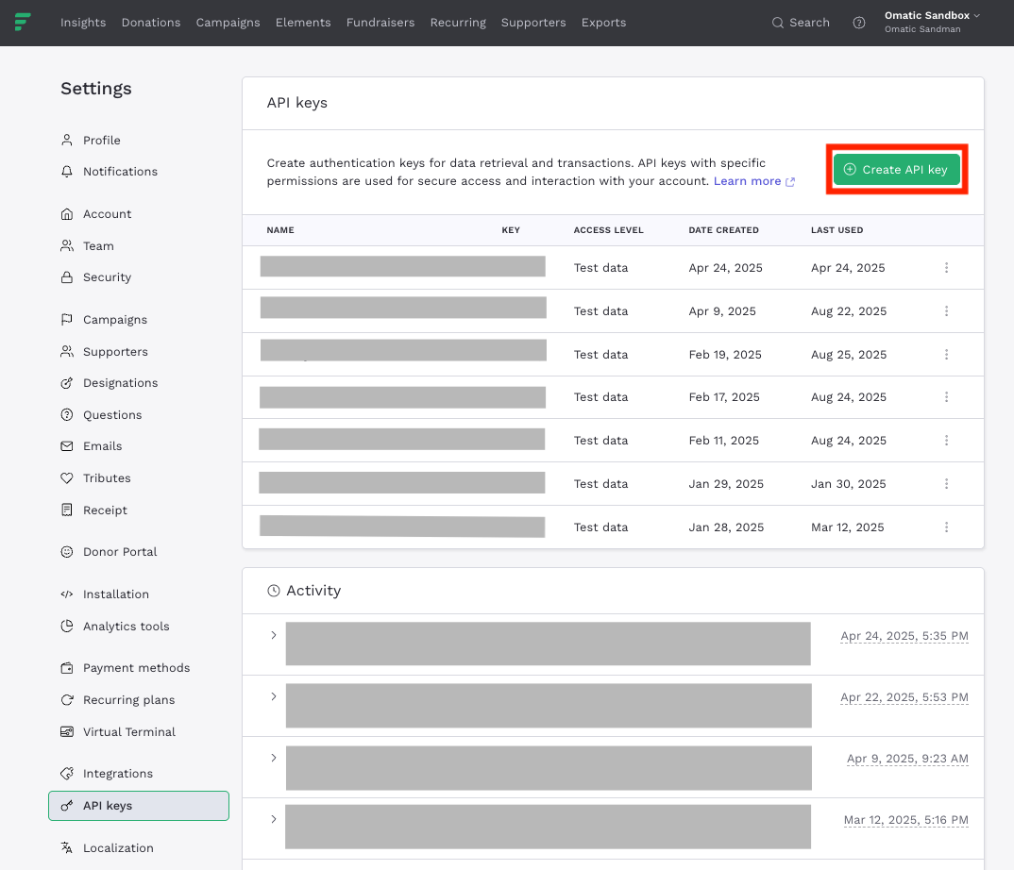Click the Mar 12, 2025, 5:16 PM timestamp
The image size is (1014, 870).
point(906,820)
